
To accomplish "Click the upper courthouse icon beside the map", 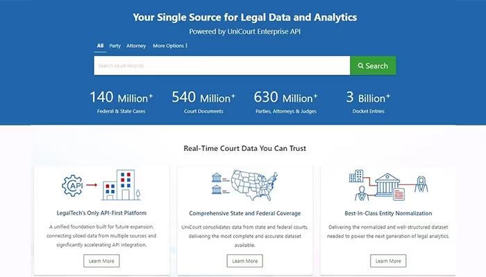I will pyautogui.click(x=217, y=178).
